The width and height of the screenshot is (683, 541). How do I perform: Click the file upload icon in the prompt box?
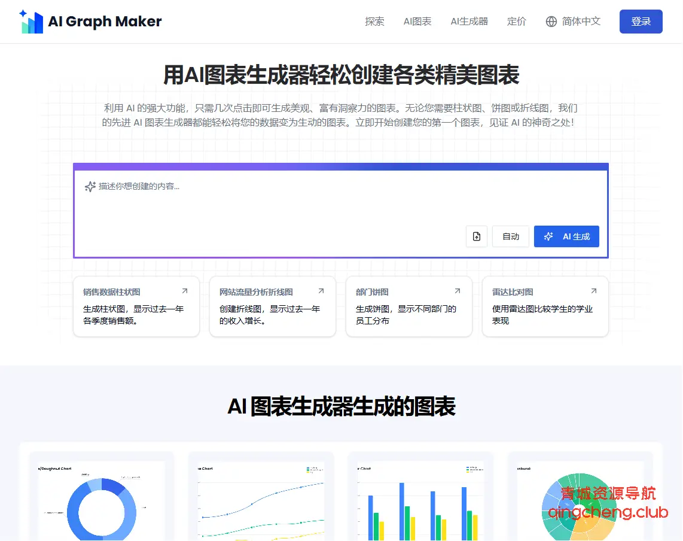pos(476,236)
